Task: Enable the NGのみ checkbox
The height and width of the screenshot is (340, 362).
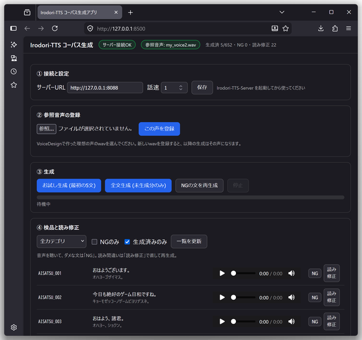Action: [95, 242]
